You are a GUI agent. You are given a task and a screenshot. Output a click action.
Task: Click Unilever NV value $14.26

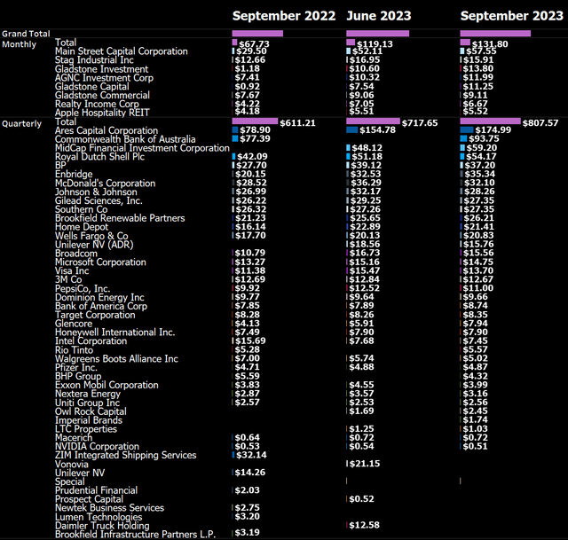click(x=250, y=473)
